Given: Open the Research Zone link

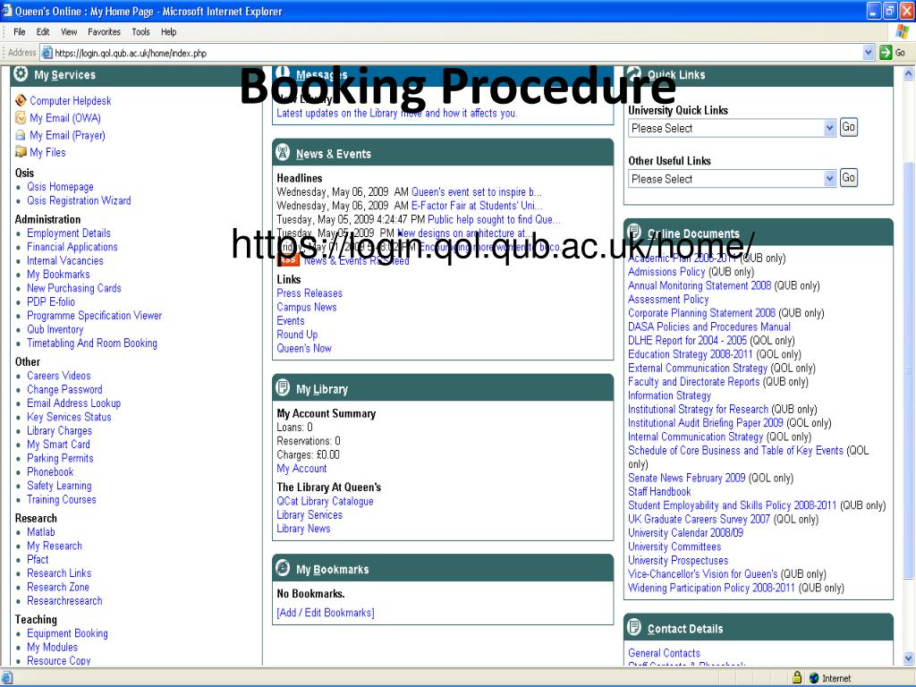Looking at the screenshot, I should point(58,587).
